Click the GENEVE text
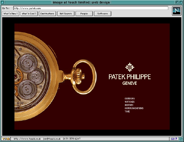The image size is (184, 142). point(130,83)
